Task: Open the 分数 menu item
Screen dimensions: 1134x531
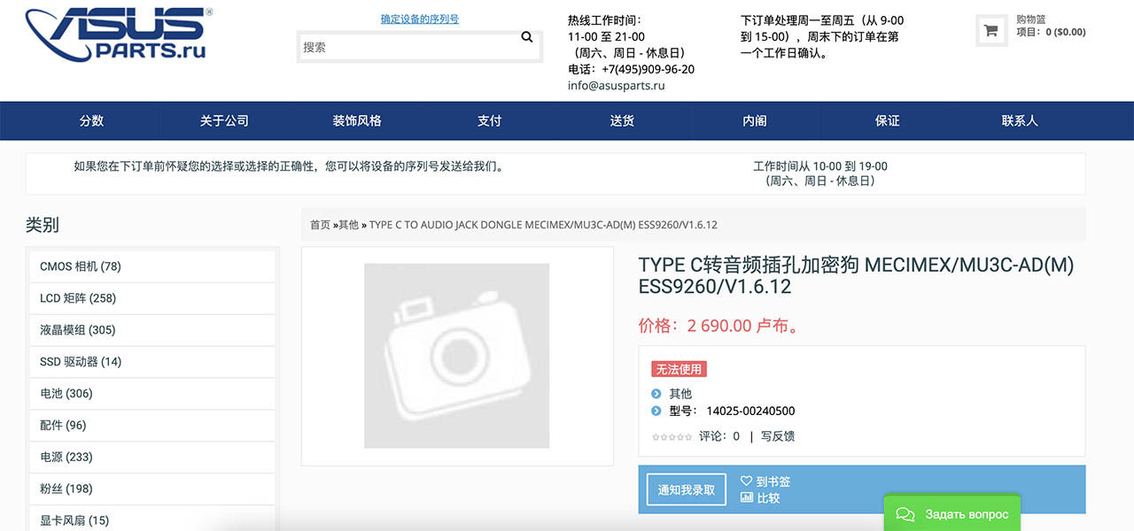Action: (92, 120)
